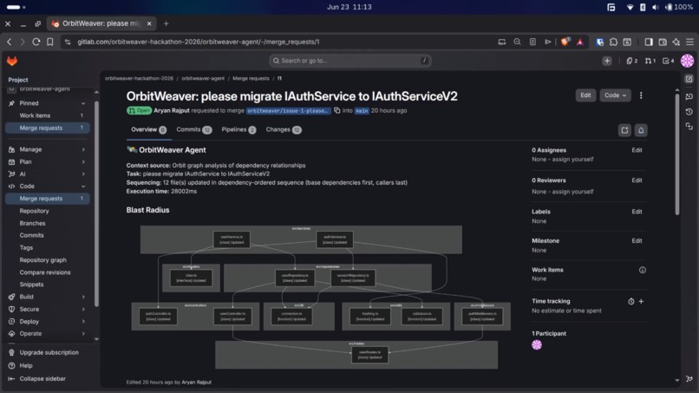Edit the Assignees section
The width and height of the screenshot is (699, 393).
click(x=637, y=150)
